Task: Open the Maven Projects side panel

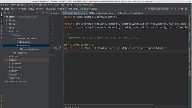Action: (190, 21)
